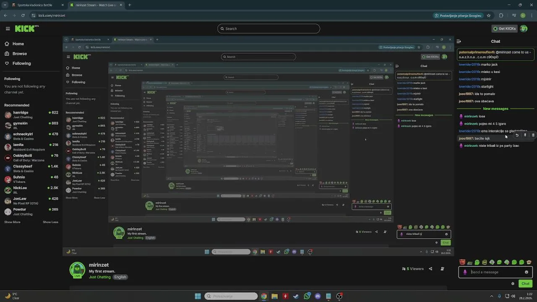Viewport: 537px width, 302px height.
Task: Click paternalprimereuflev6 pinned chat message
Action: coord(495,55)
